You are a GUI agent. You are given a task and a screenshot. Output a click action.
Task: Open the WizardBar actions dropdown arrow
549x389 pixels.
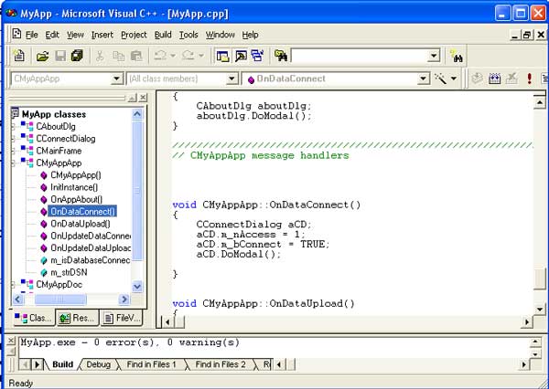(x=454, y=79)
